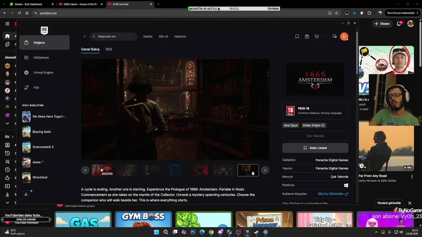Open the YouTube account avatar
Image resolution: width=422 pixels, height=237 pixels.
click(x=410, y=24)
